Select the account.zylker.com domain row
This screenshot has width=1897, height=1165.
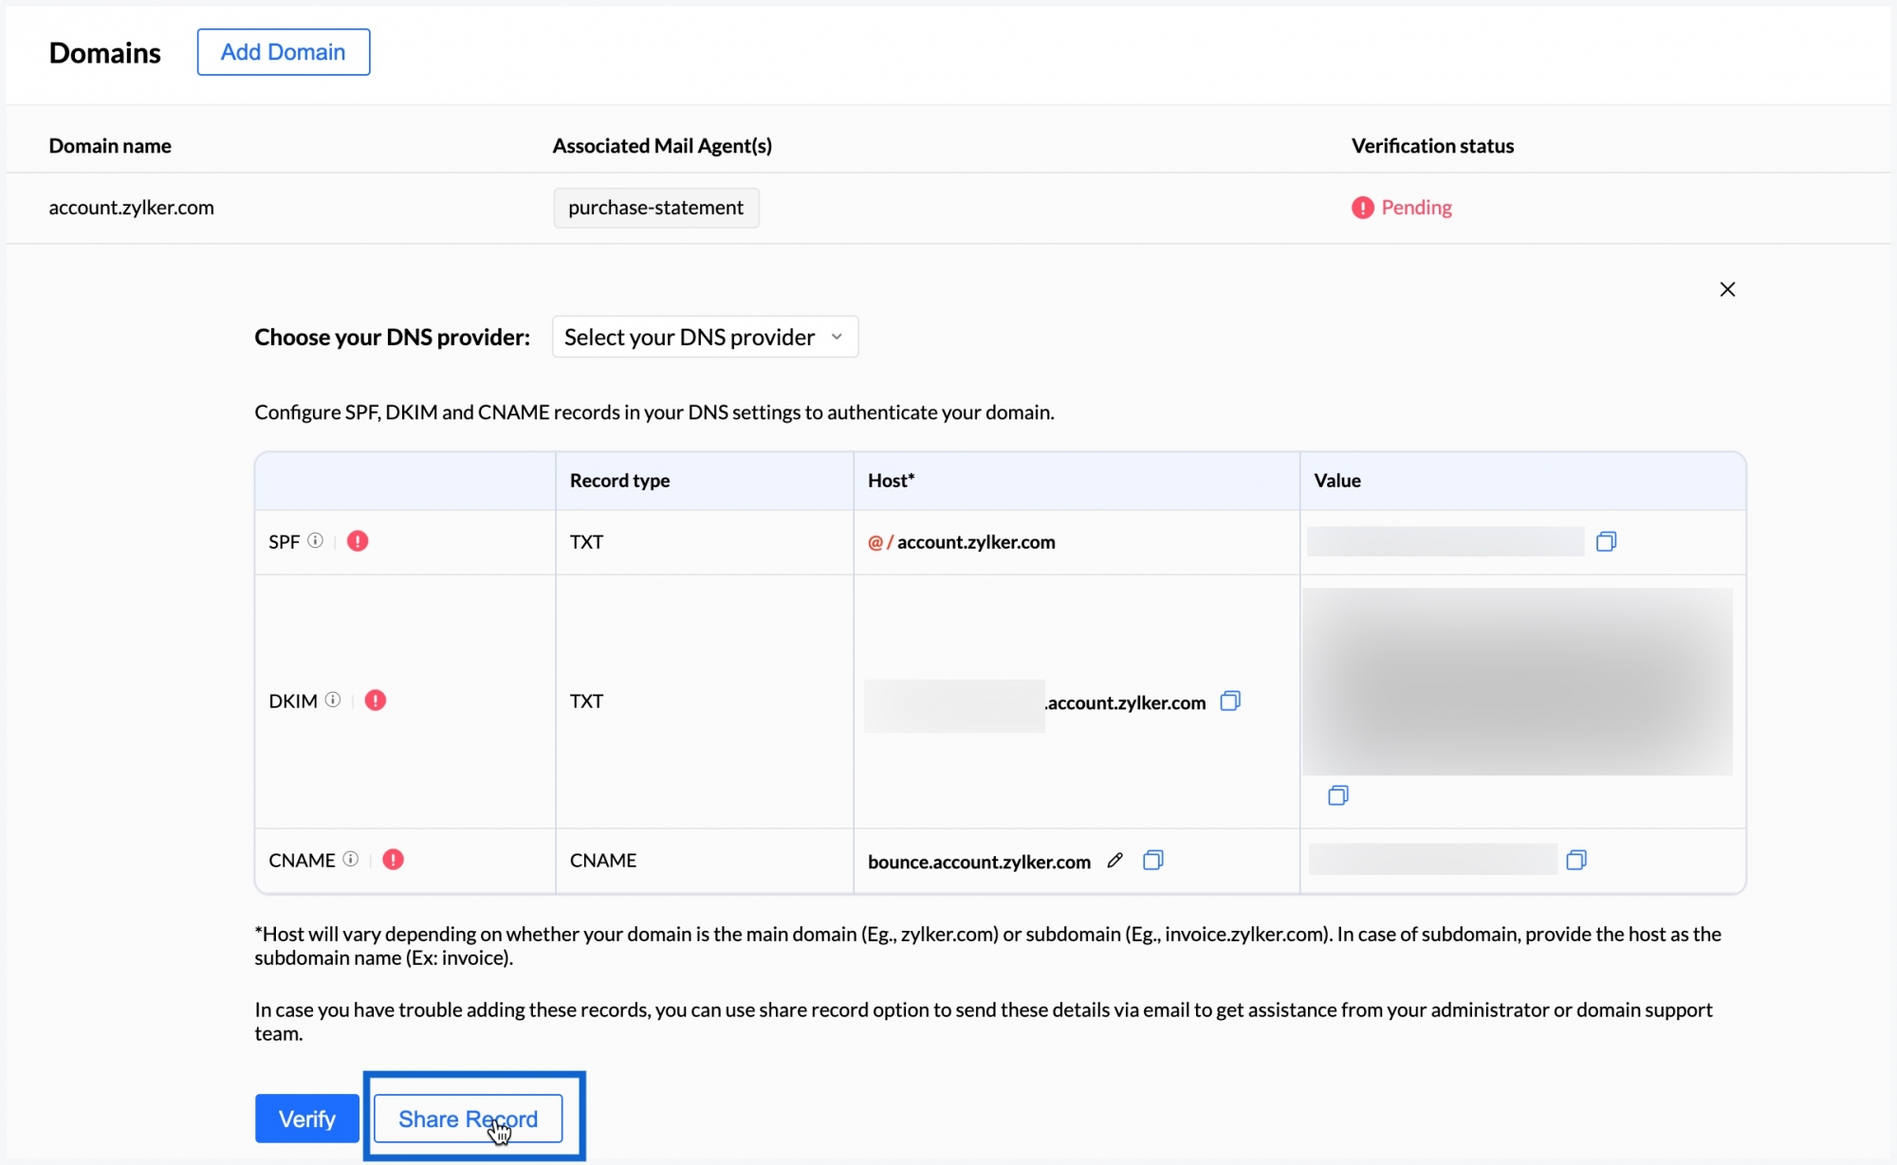(132, 208)
